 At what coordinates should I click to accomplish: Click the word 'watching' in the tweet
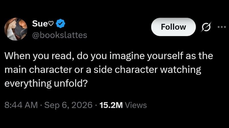(181, 70)
